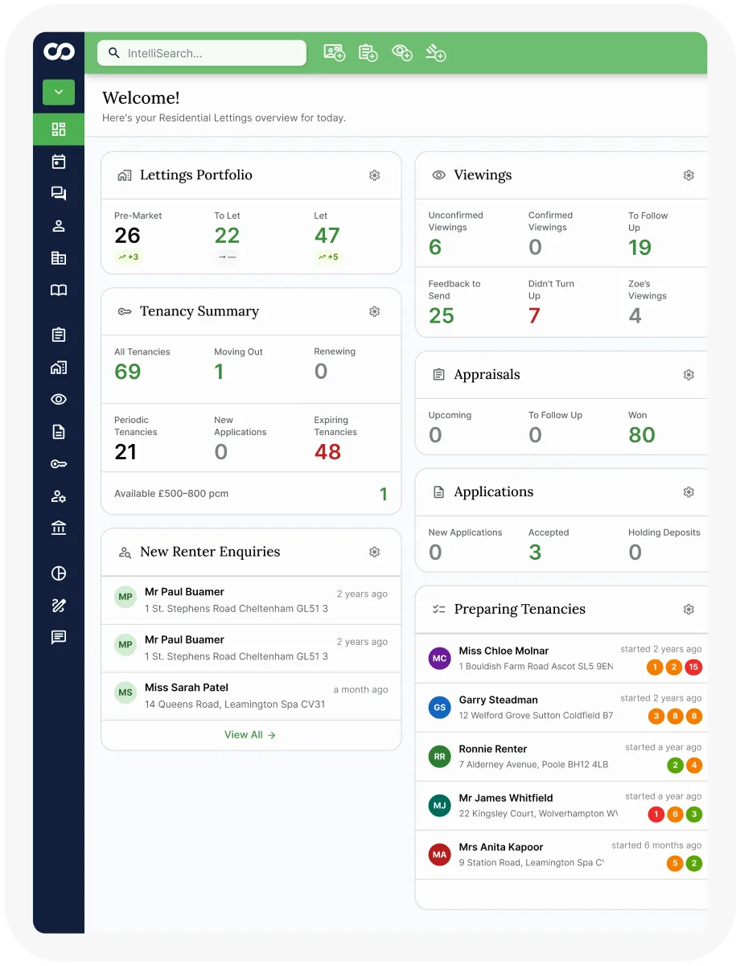
Task: Open Garry Steadman tenancy row
Action: (x=561, y=708)
